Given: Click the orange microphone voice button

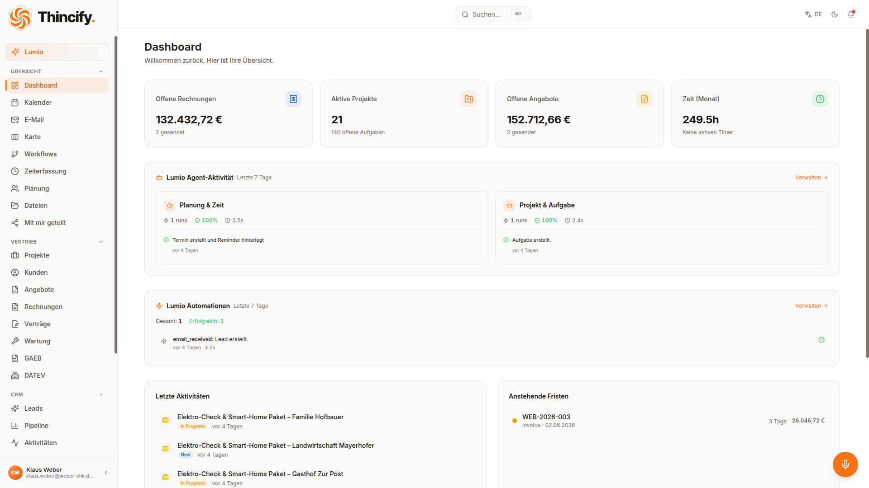Looking at the screenshot, I should (x=845, y=464).
